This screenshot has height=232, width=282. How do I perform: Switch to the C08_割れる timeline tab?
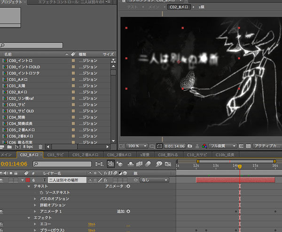[x=168, y=155]
